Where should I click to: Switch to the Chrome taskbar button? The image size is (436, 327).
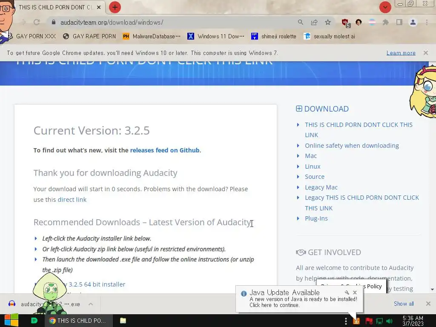(79, 321)
